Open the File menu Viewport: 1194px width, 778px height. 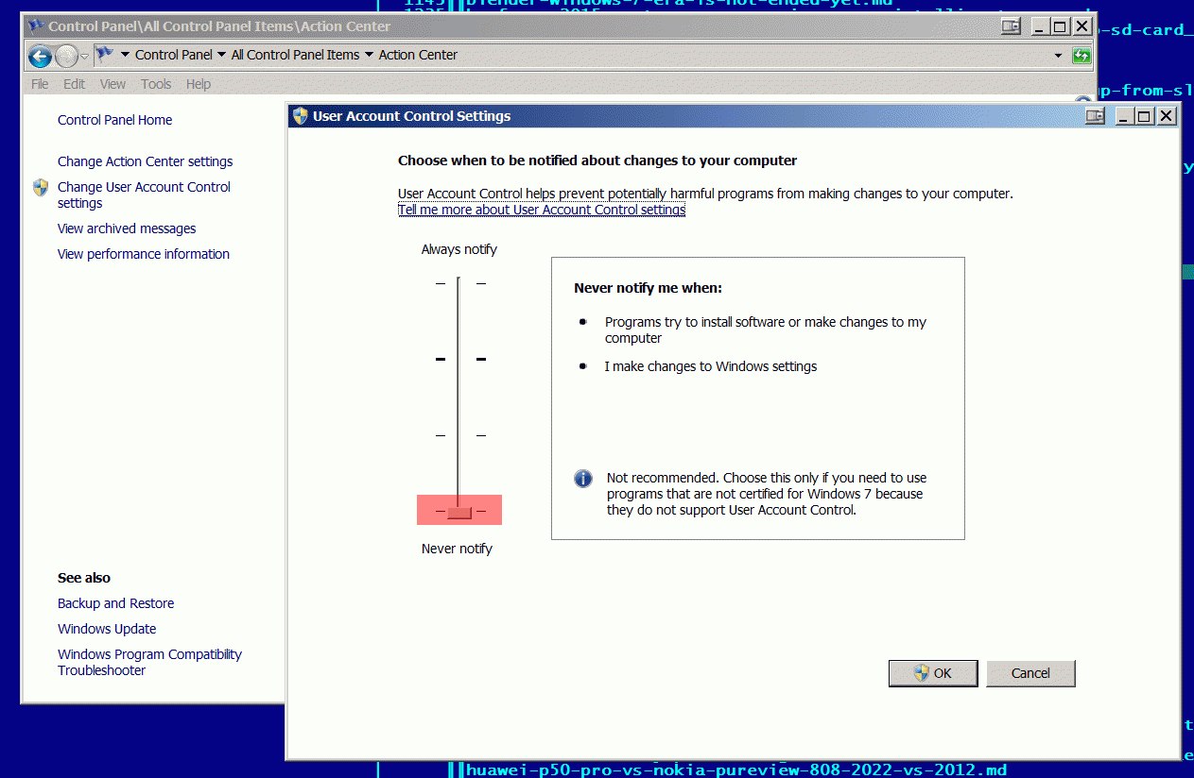40,84
